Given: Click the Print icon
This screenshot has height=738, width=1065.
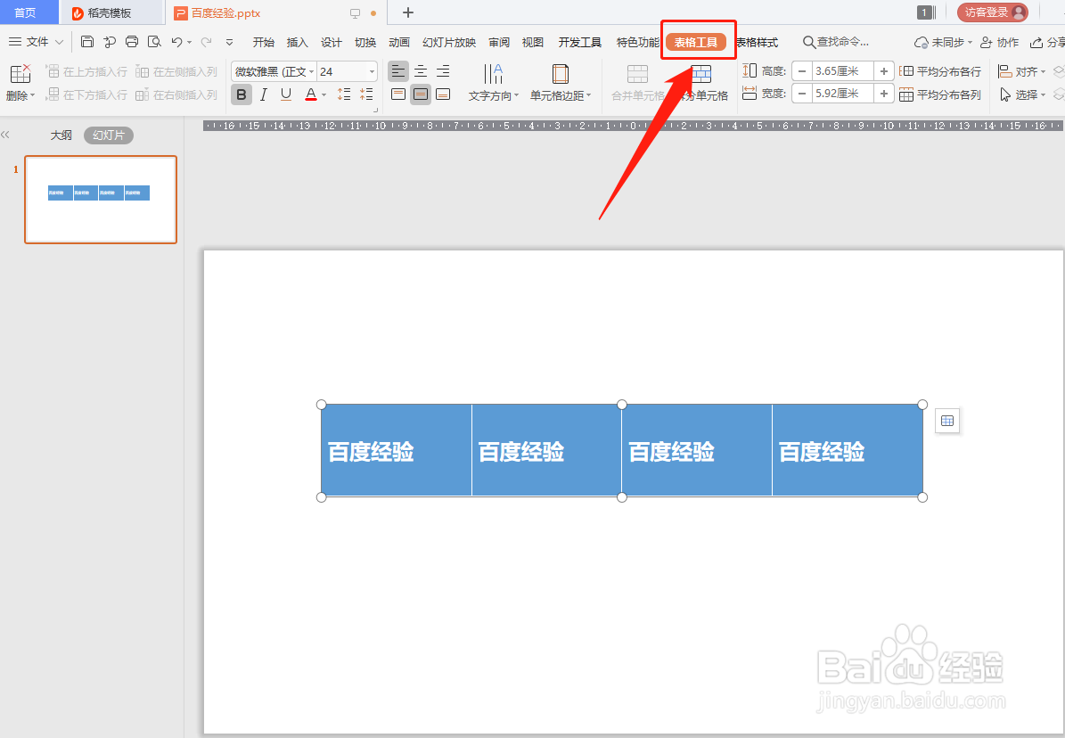Looking at the screenshot, I should point(132,42).
